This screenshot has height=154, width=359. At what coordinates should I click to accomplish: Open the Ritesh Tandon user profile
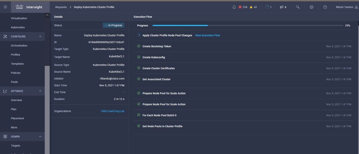pyautogui.click(x=346, y=7)
